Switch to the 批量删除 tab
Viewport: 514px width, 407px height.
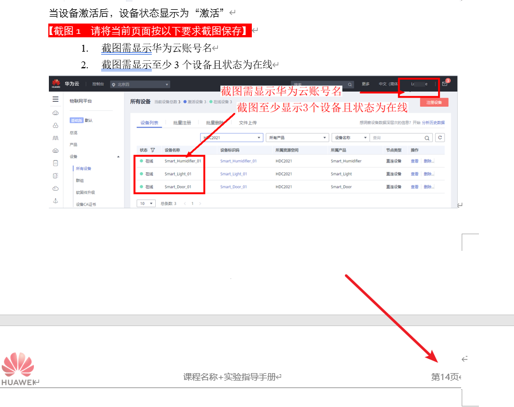(214, 123)
